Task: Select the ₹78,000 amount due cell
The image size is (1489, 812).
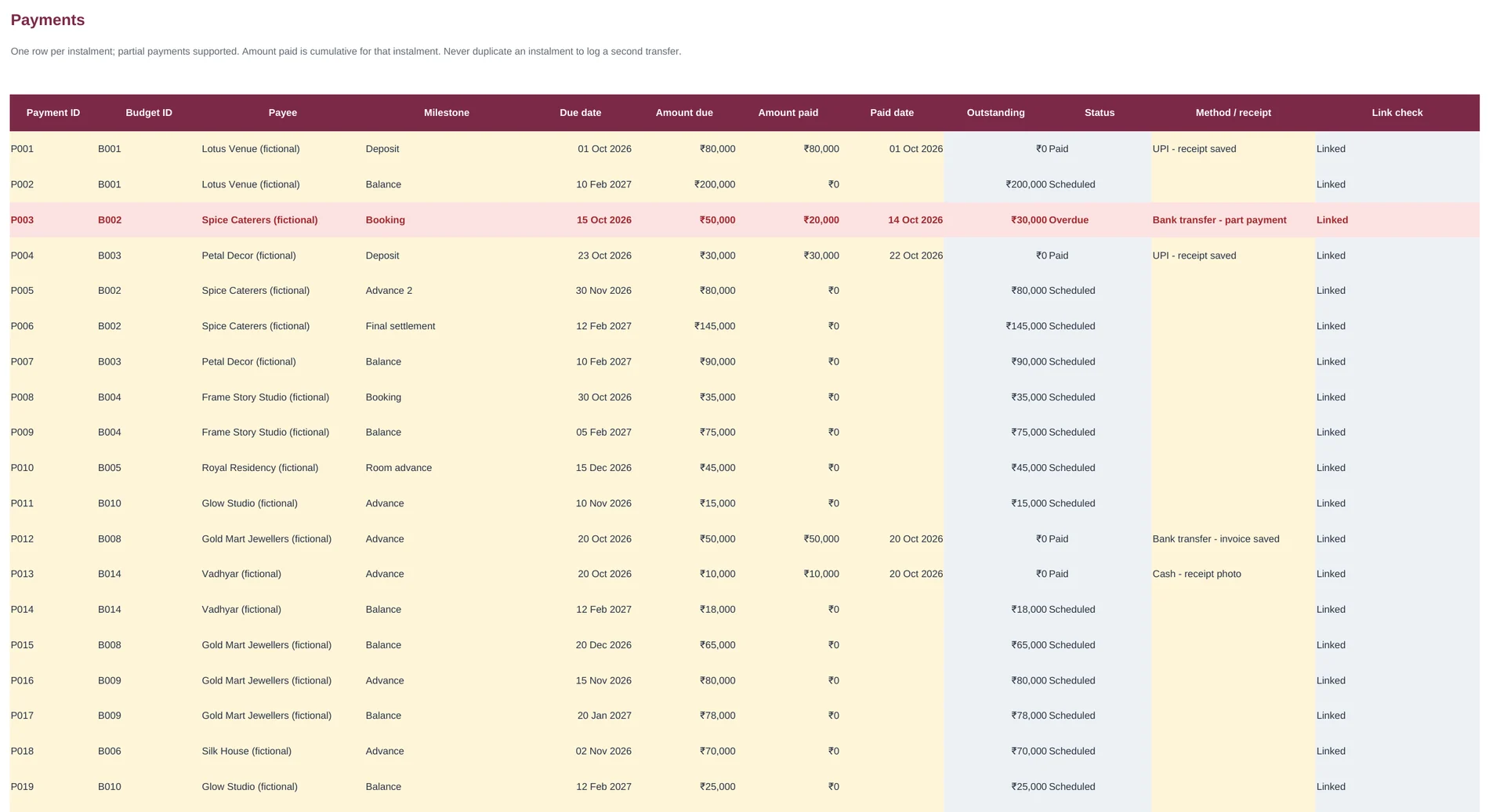Action: coord(684,716)
